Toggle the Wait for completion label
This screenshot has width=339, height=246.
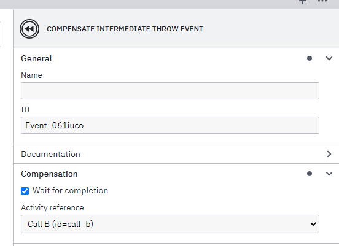pos(70,191)
